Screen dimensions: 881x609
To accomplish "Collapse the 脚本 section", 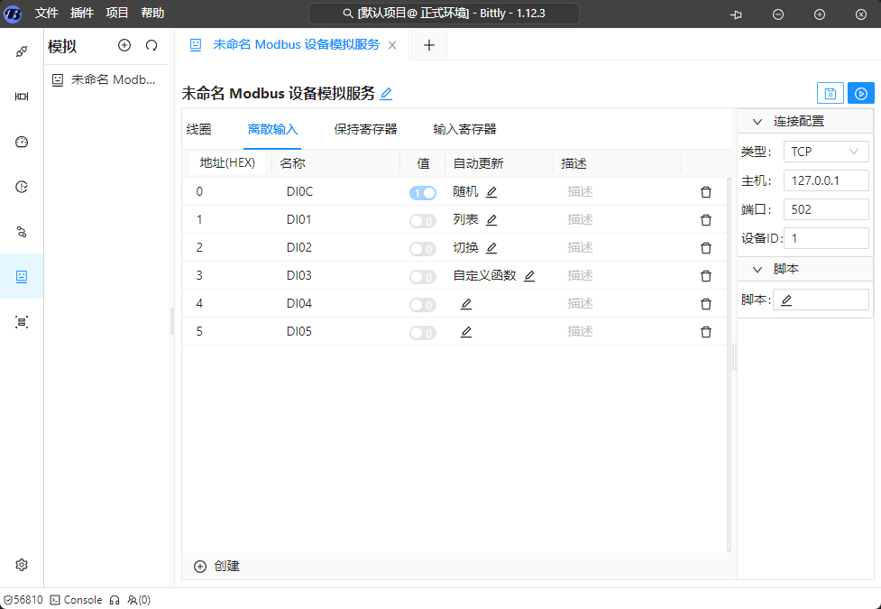I will click(x=757, y=269).
